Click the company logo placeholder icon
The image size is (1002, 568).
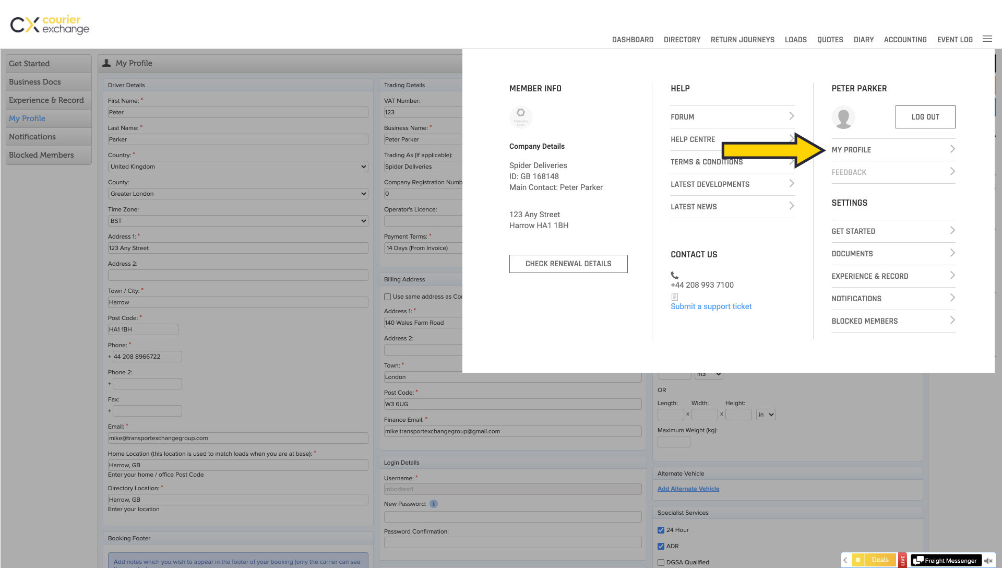[520, 117]
